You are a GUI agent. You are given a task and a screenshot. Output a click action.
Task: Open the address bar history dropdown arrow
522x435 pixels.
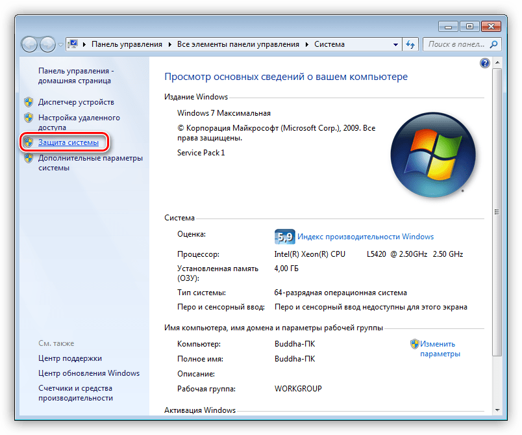396,44
